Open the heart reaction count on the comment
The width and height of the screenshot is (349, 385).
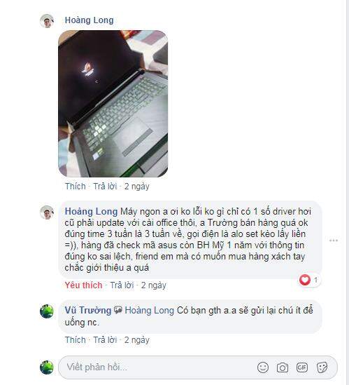[309, 280]
